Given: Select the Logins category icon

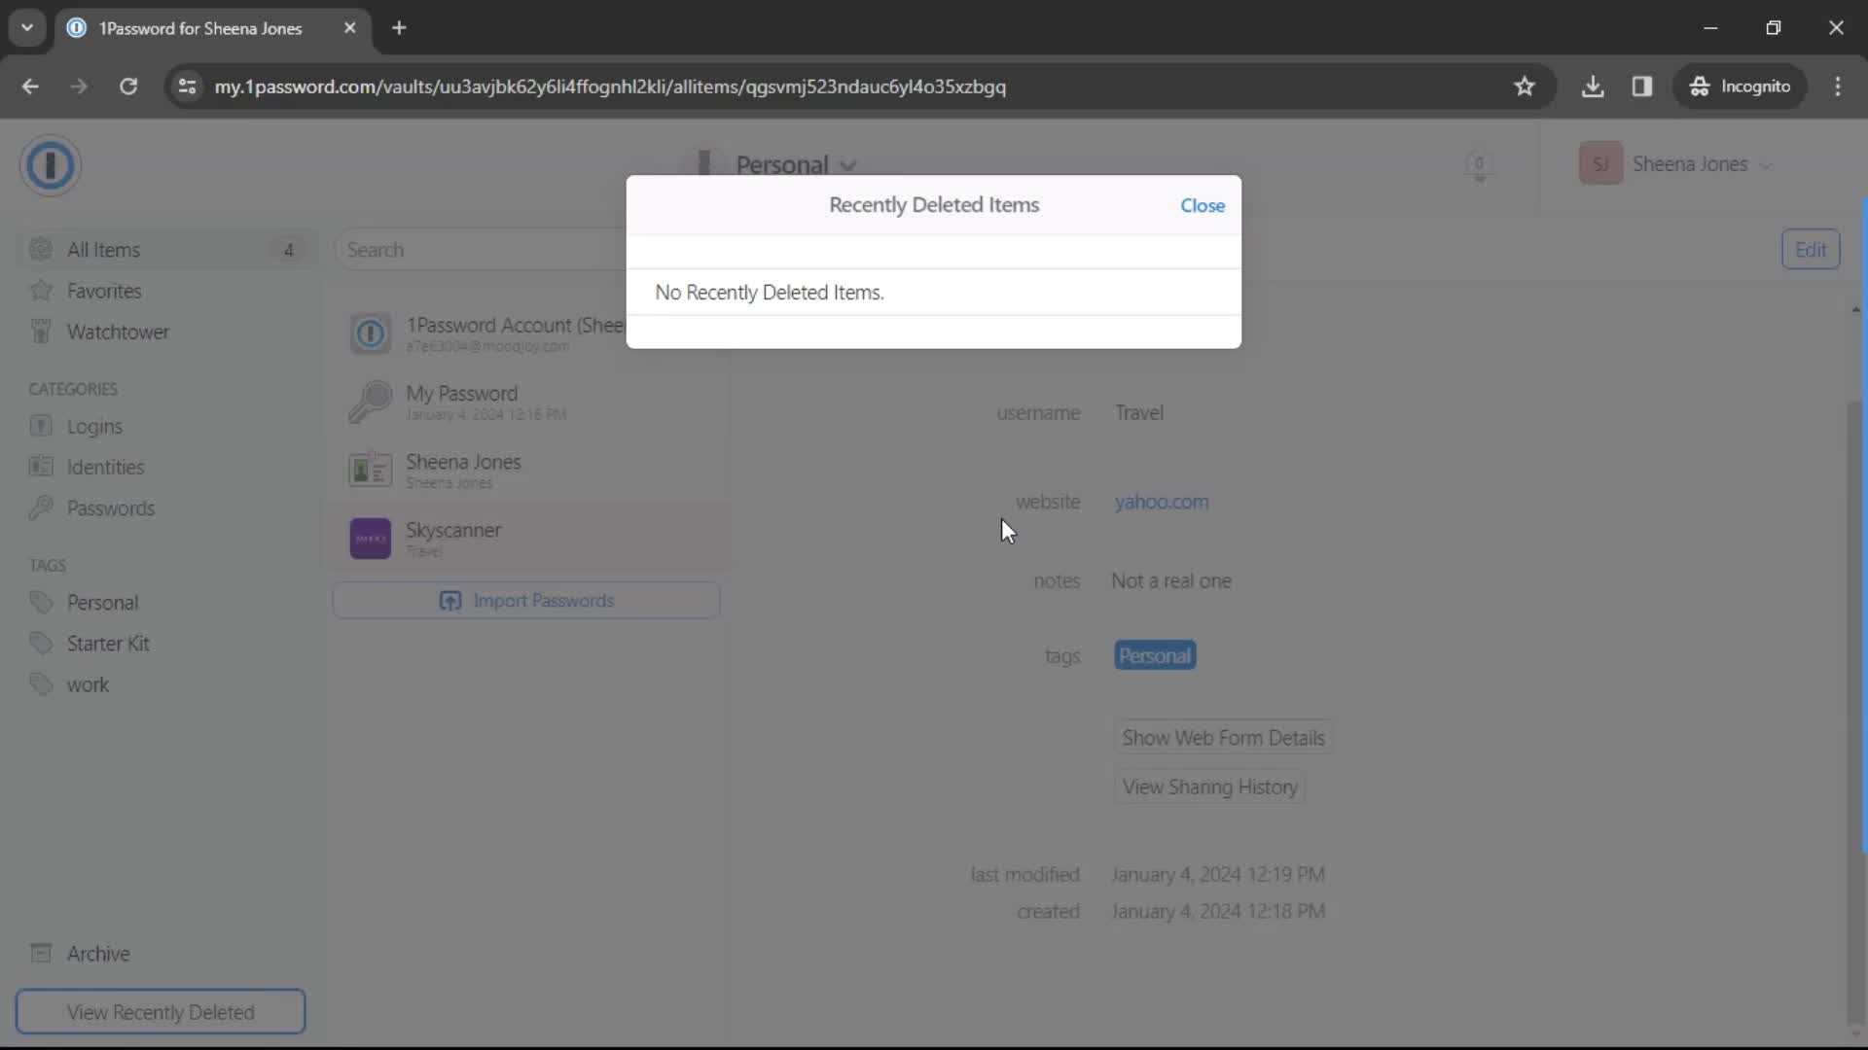Looking at the screenshot, I should [41, 426].
